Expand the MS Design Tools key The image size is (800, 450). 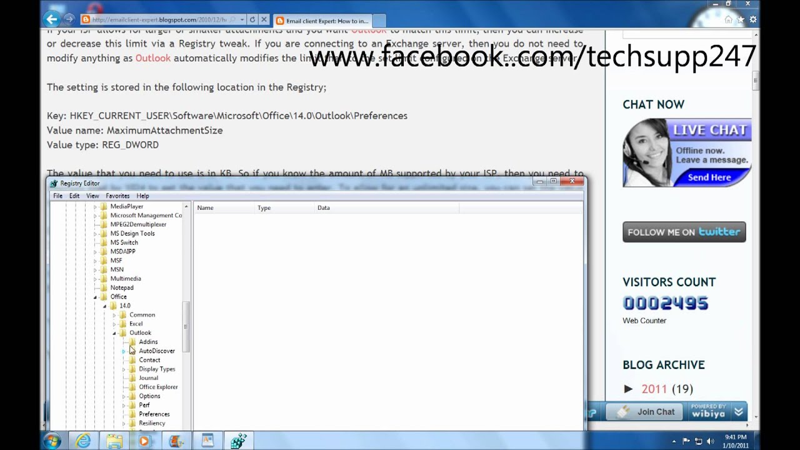(x=96, y=234)
